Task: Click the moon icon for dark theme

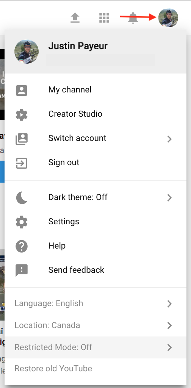Action: pos(22,198)
